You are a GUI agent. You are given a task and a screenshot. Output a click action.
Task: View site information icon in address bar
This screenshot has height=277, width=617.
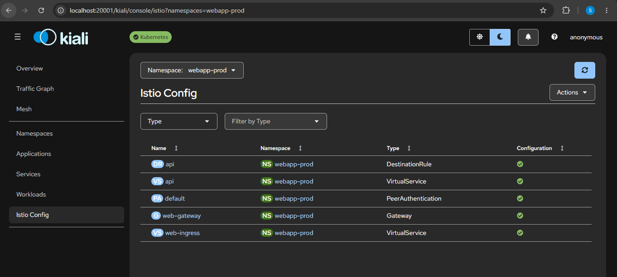(x=61, y=10)
